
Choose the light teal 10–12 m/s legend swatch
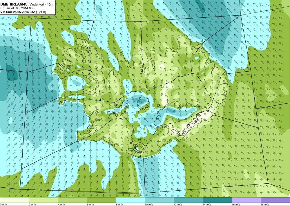tap(159, 200)
